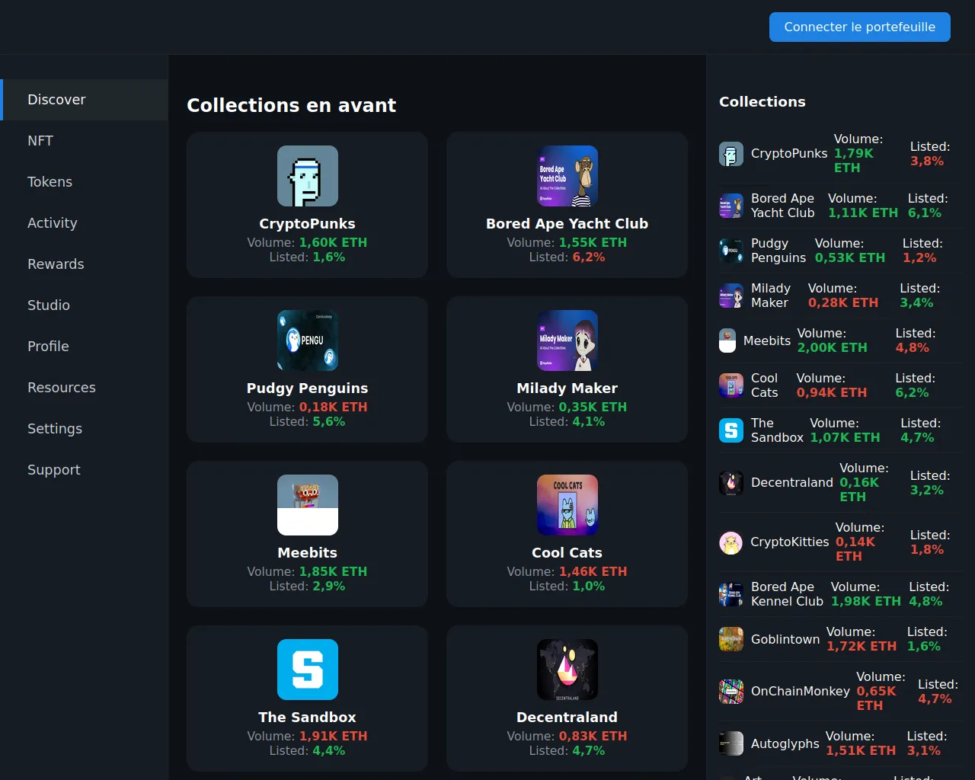Click Meebits icon in Collections list

click(x=727, y=340)
